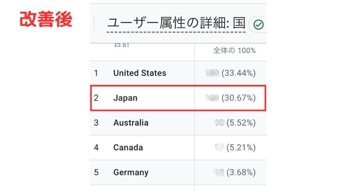
Task: Select the 5.52% share for Australia
Action: [241, 123]
